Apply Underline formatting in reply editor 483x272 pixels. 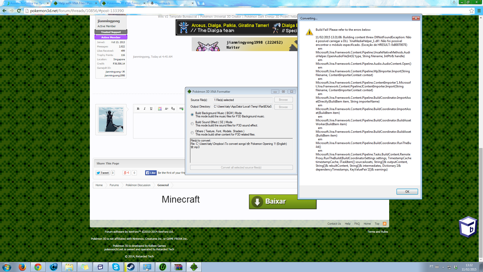pos(151,109)
